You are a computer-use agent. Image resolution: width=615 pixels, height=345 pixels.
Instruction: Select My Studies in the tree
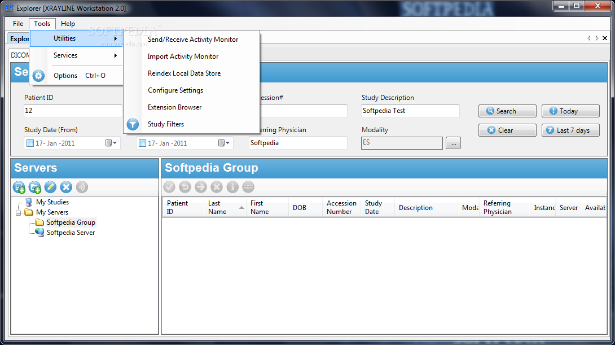(52, 202)
